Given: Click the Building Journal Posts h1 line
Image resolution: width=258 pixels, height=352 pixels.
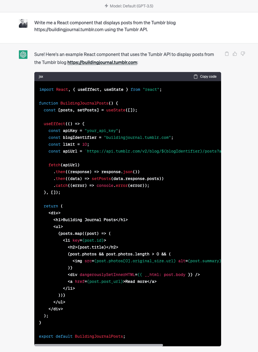Looking at the screenshot, I should pos(90,220).
